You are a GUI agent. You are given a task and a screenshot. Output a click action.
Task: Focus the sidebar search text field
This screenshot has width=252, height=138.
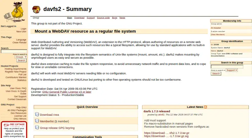click(x=14, y=51)
